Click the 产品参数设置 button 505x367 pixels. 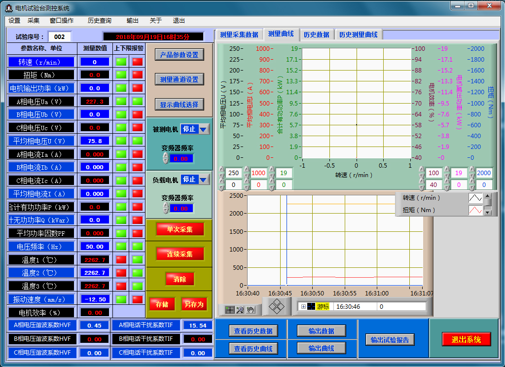coord(180,55)
